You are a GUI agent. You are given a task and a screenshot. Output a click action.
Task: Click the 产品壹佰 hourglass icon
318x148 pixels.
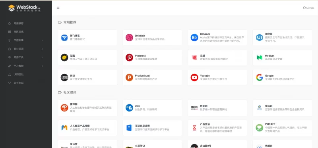pos(194,127)
